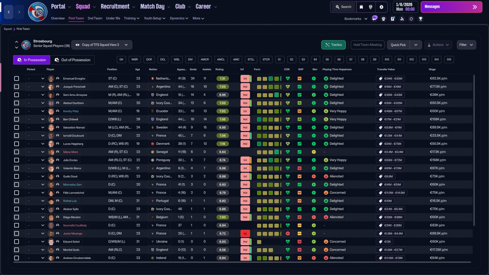Image resolution: width=489 pixels, height=275 pixels.
Task: Open the world globe icon
Action: (x=371, y=7)
